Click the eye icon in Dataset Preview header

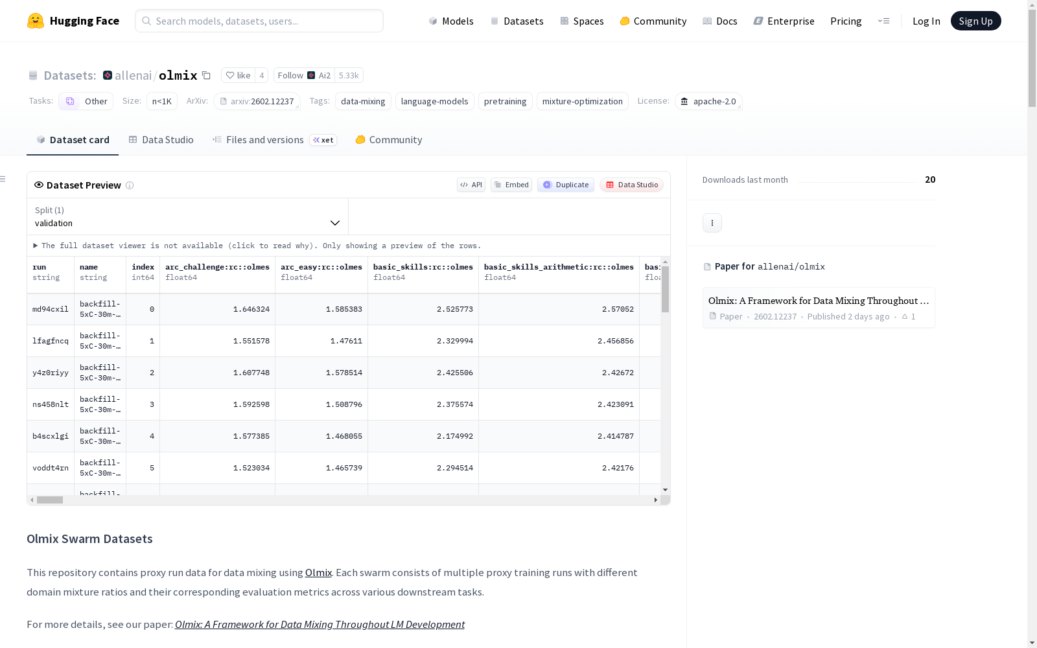pos(39,185)
